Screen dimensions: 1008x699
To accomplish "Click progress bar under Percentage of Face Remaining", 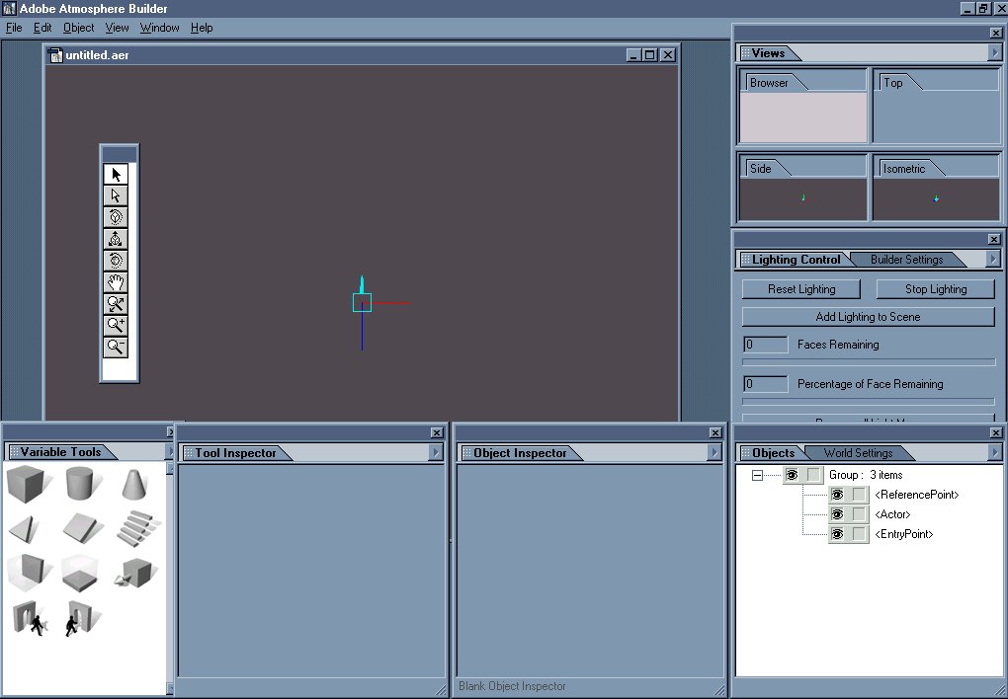I will click(x=869, y=402).
